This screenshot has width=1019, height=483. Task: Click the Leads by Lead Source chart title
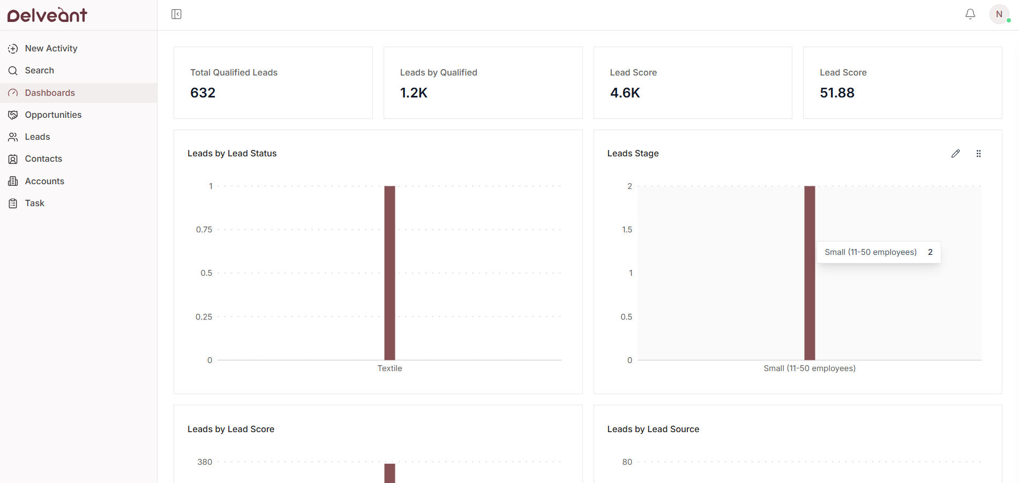click(x=653, y=429)
